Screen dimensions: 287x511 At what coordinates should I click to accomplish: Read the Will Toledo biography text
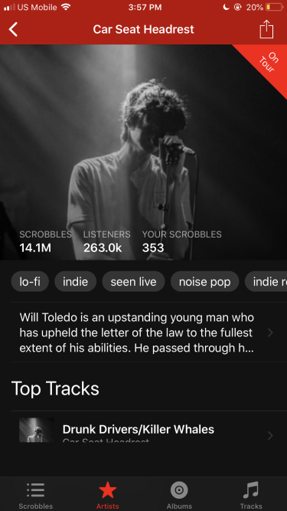click(x=137, y=332)
